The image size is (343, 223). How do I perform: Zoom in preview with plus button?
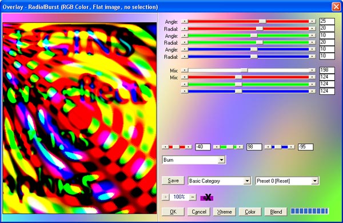click(x=165, y=197)
